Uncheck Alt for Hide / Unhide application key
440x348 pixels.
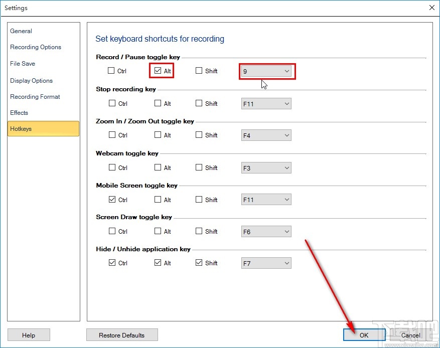158,263
